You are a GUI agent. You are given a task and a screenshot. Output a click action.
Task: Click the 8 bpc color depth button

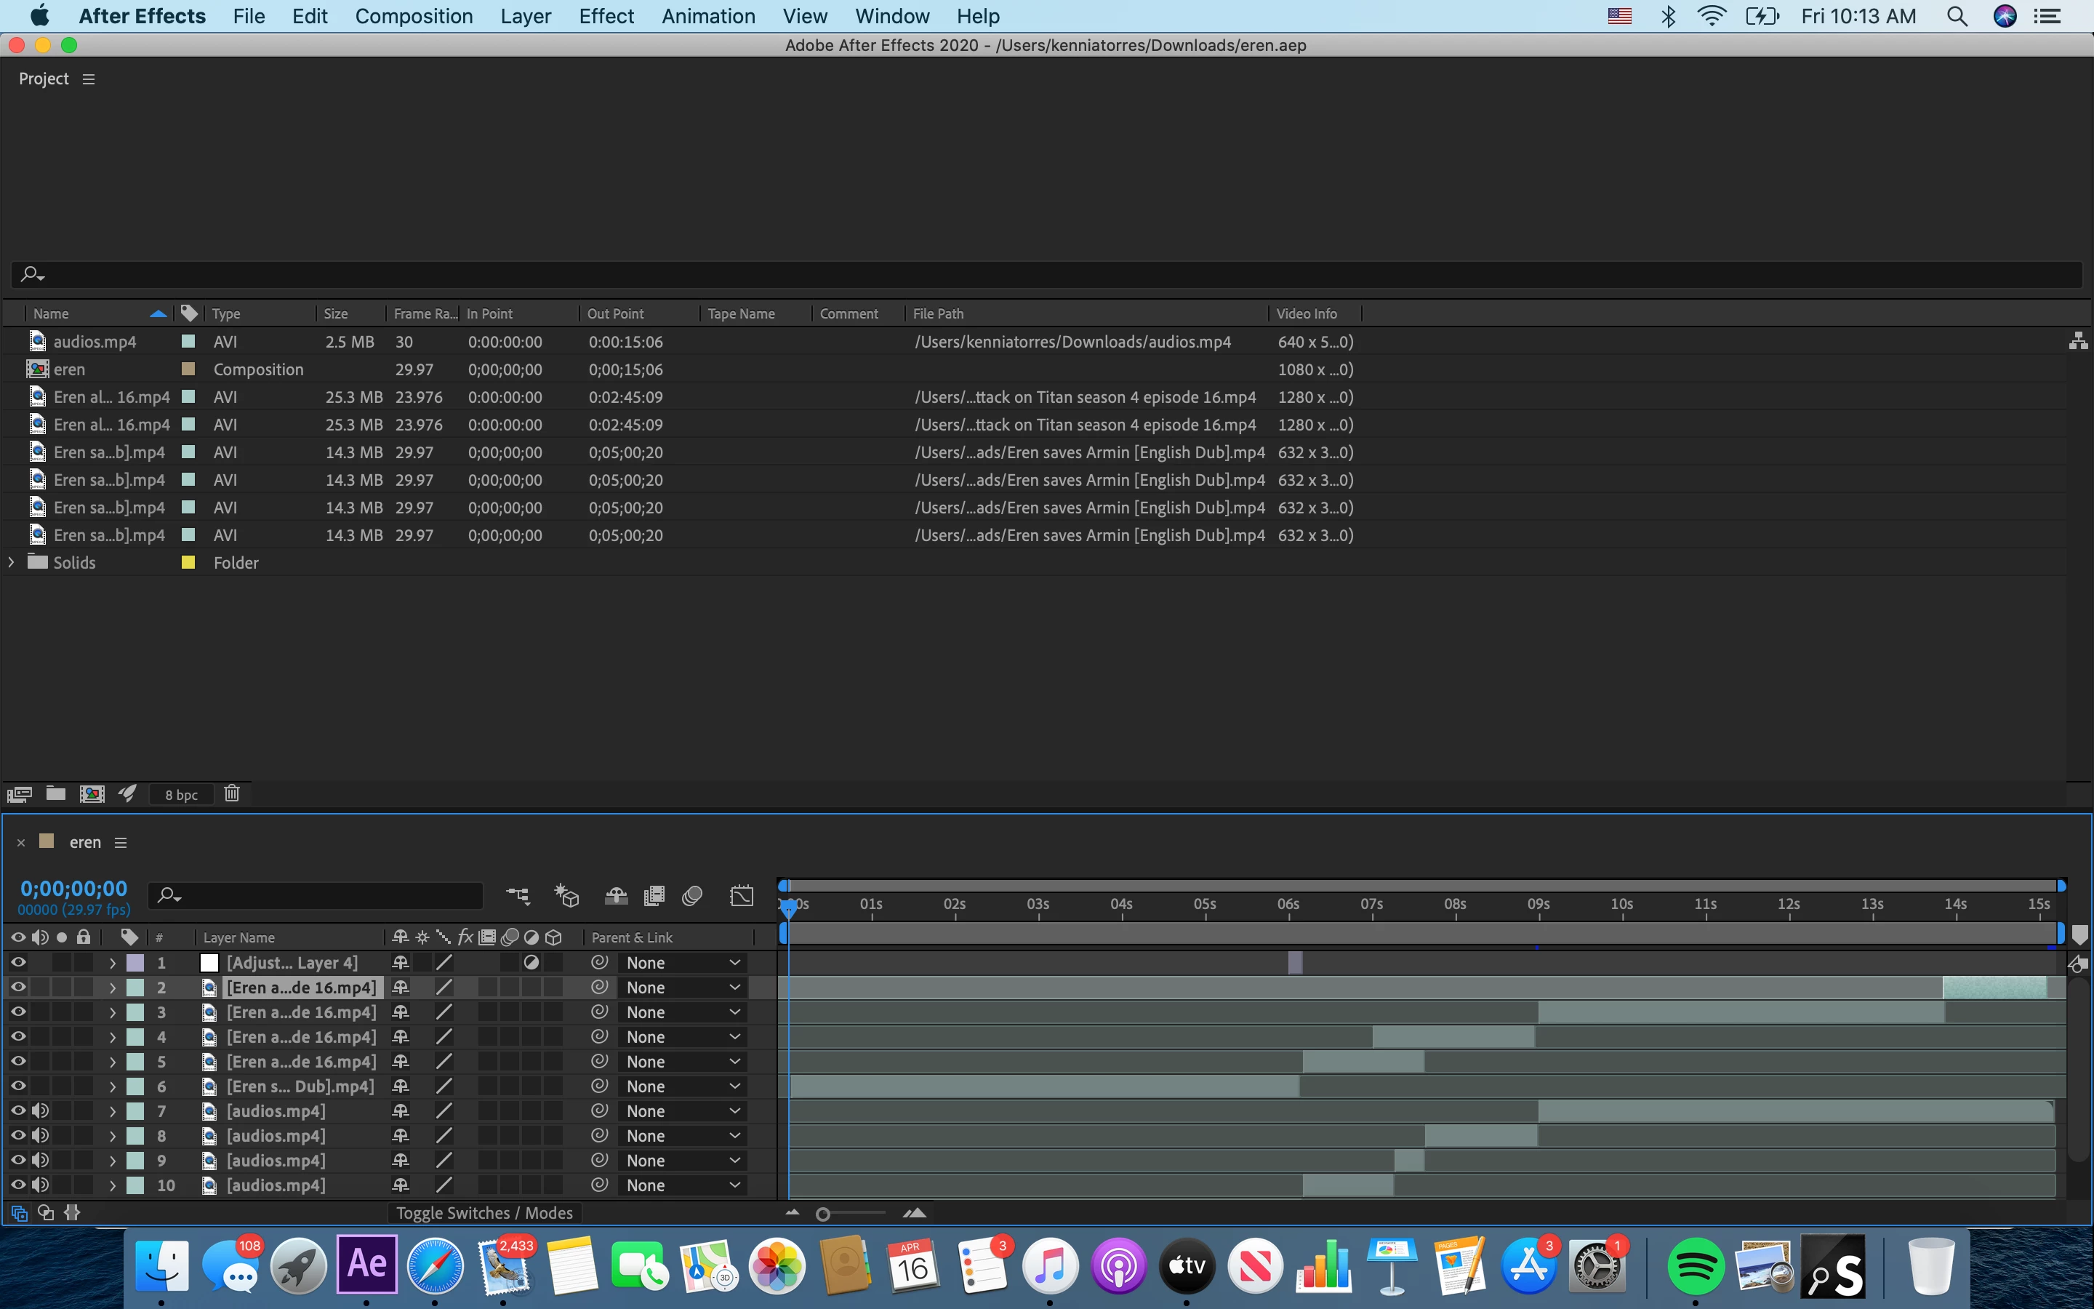181,795
